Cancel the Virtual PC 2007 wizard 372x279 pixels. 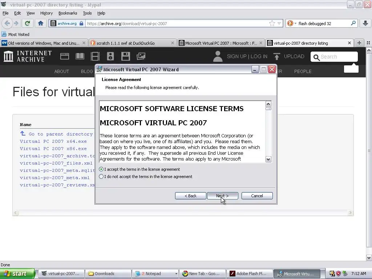coord(257,196)
